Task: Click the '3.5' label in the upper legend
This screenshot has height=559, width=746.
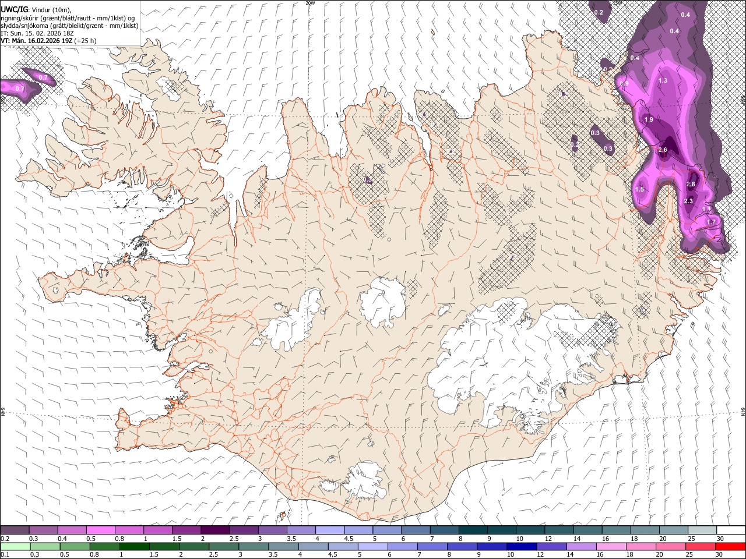Action: [291, 539]
